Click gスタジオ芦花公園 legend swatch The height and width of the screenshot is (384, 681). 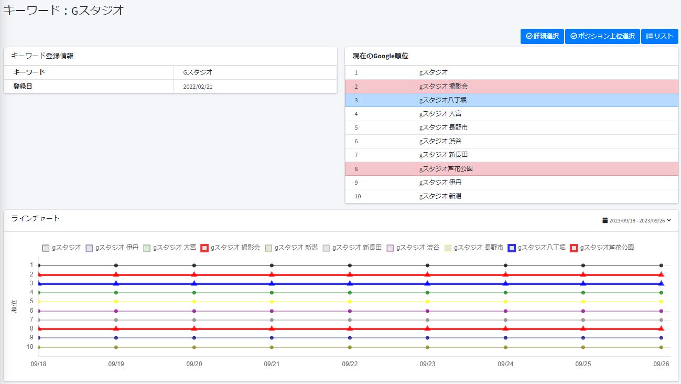tap(574, 248)
